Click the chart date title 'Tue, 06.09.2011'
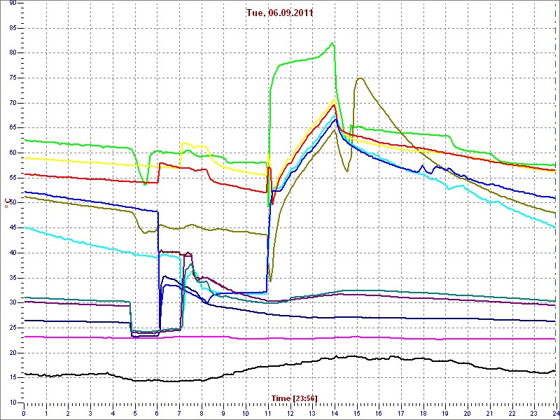 (x=279, y=13)
